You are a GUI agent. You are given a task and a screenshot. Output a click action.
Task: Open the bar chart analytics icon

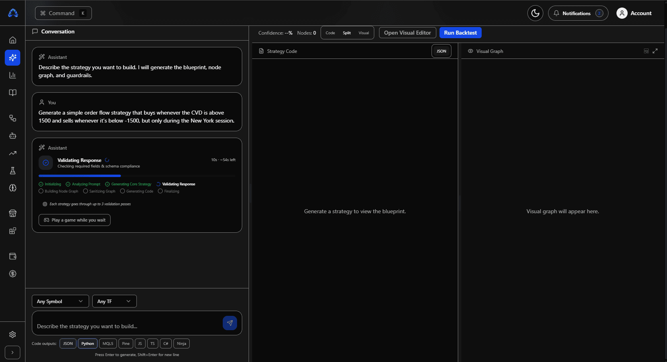(x=13, y=75)
